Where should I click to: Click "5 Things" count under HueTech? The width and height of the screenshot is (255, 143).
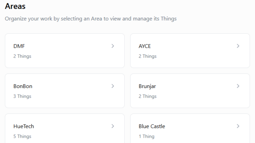(x=22, y=136)
